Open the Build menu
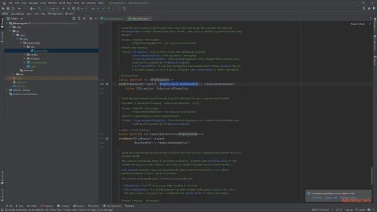 coord(62,3)
